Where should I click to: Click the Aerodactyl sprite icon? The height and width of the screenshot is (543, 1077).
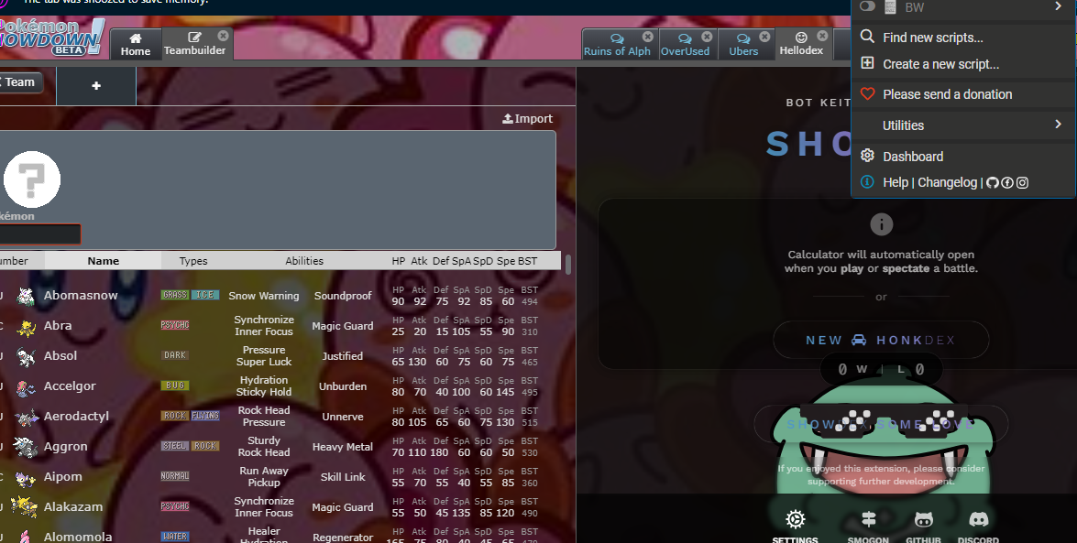pos(26,418)
